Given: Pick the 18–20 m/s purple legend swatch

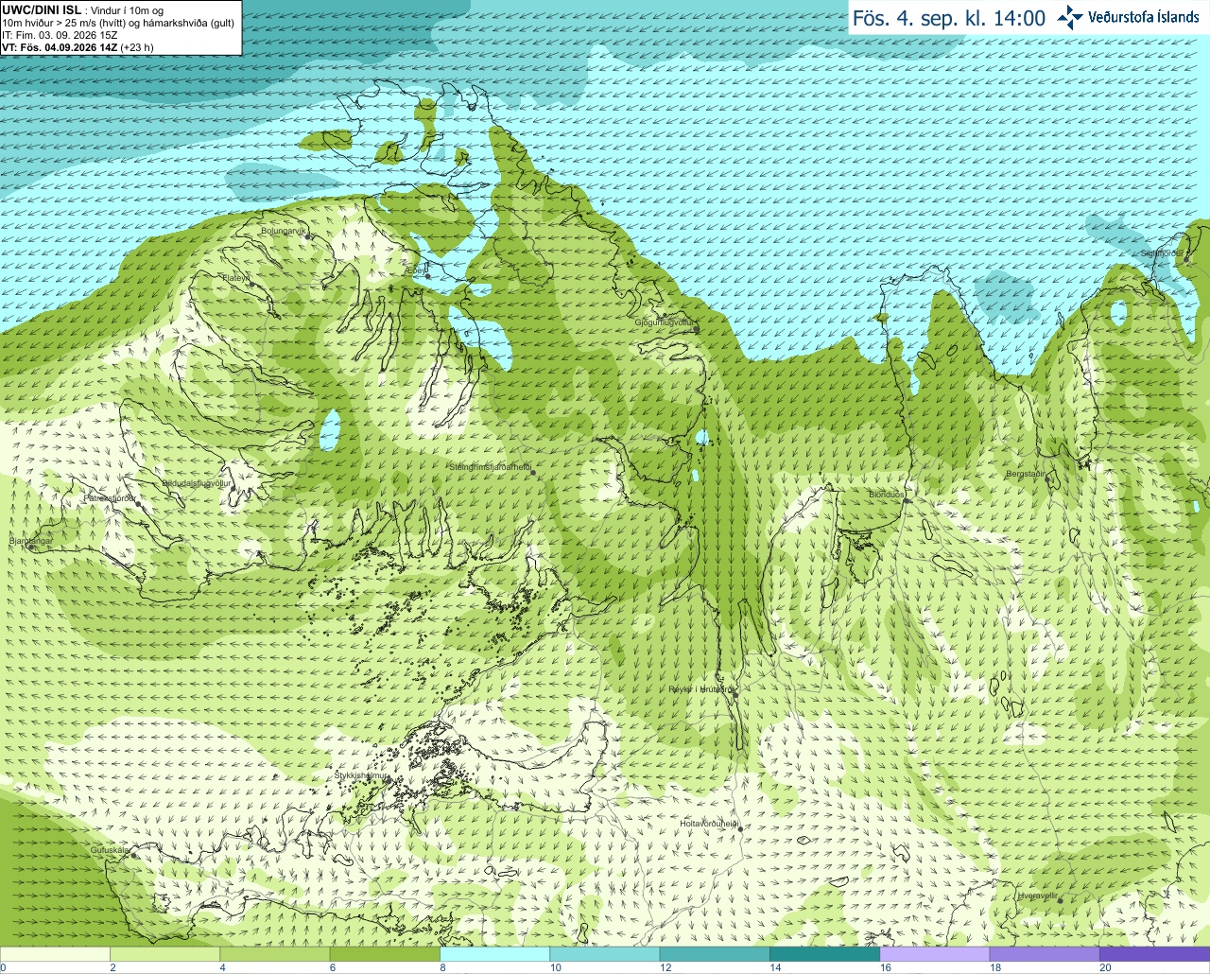Looking at the screenshot, I should pyautogui.click(x=1045, y=954).
